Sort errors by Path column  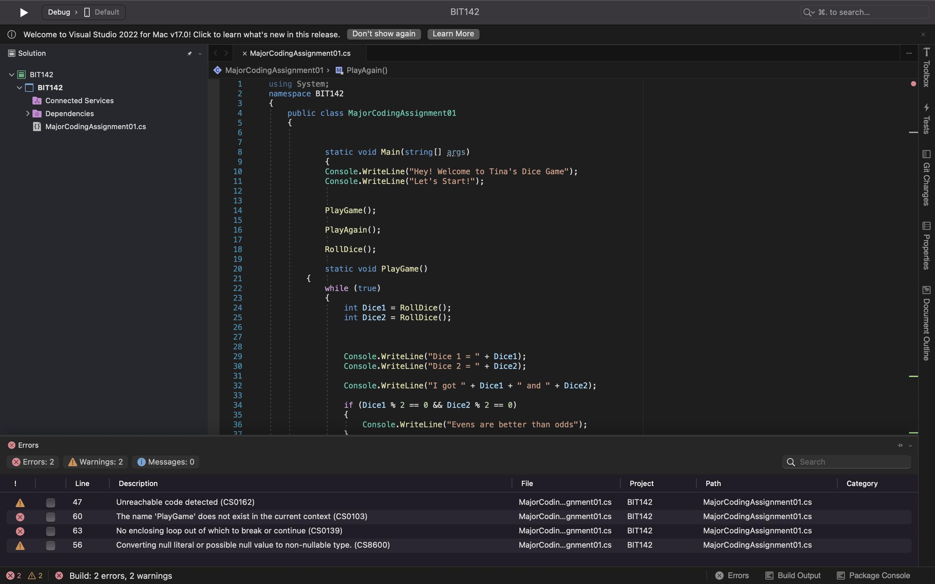[x=713, y=483]
